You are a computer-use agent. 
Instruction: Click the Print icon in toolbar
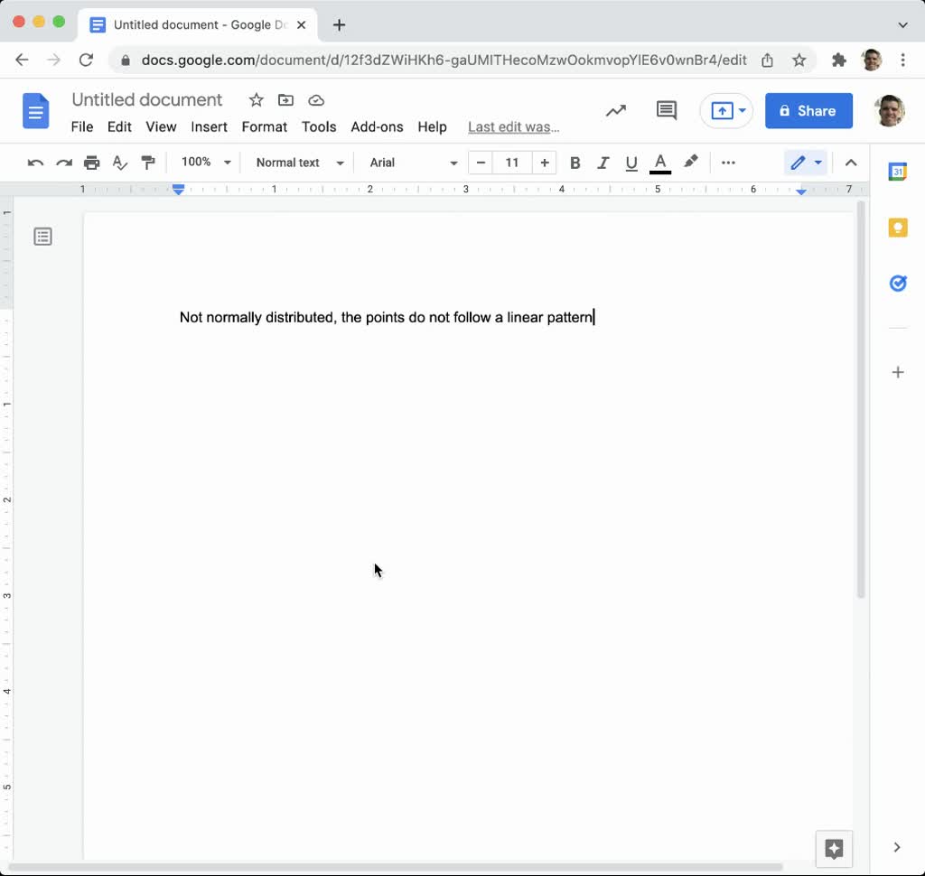[x=91, y=163]
